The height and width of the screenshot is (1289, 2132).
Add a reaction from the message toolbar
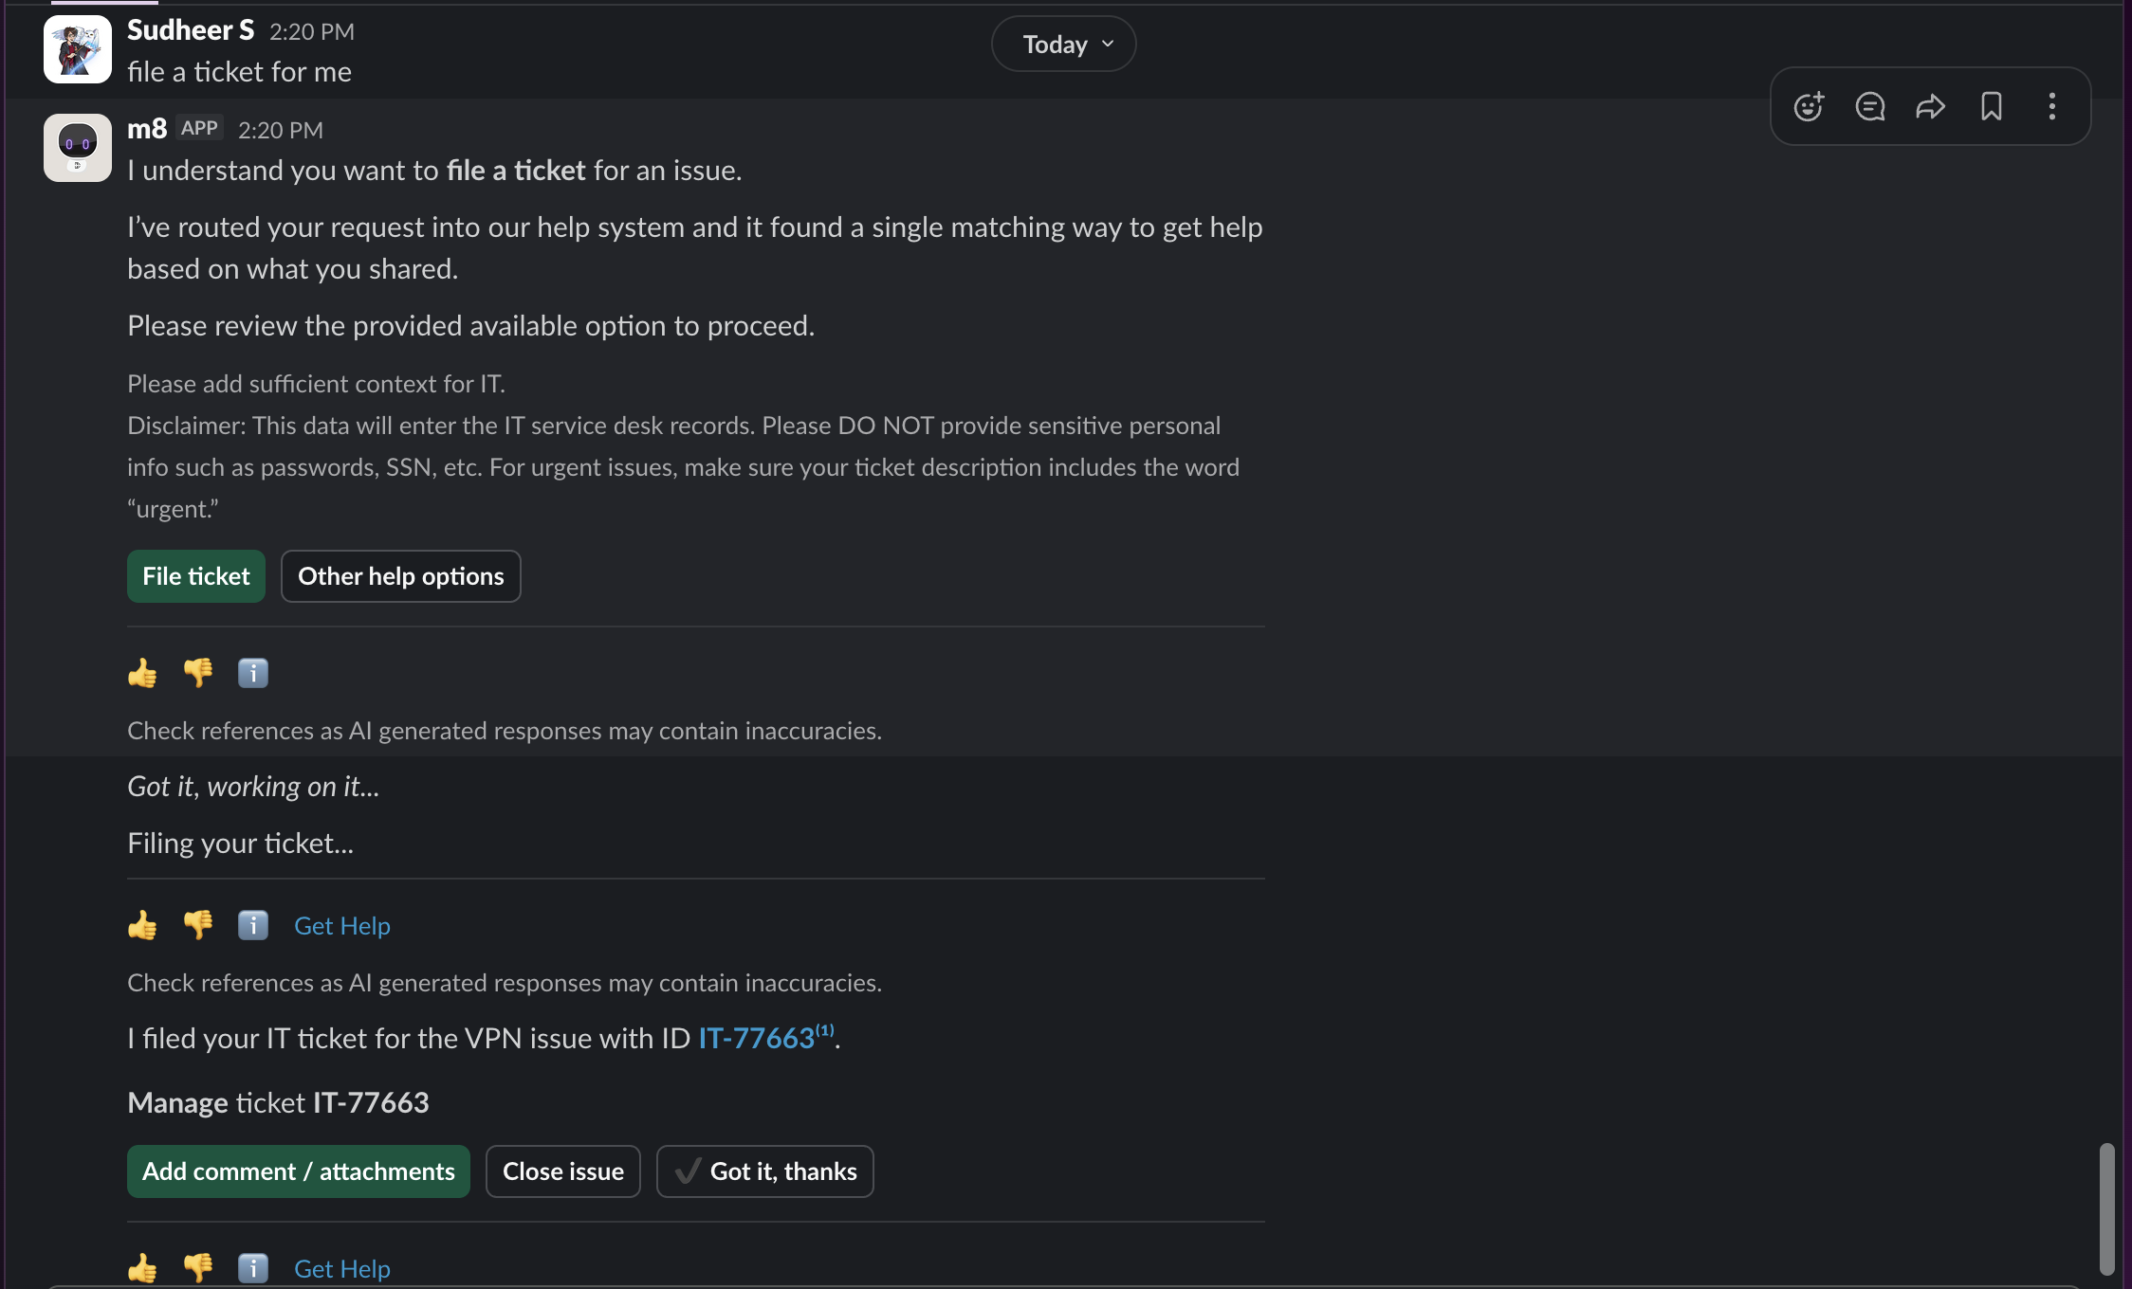point(1809,106)
